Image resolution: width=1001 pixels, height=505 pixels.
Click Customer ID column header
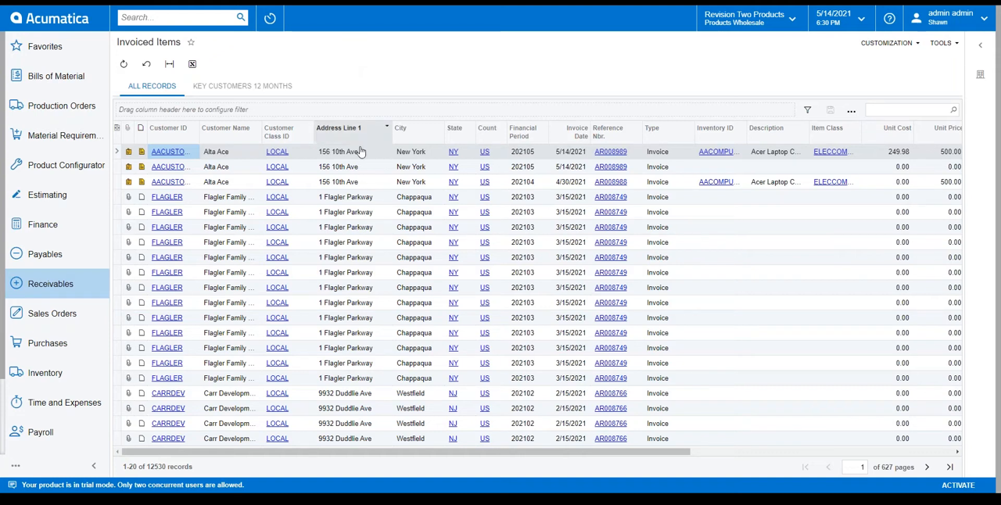tap(172, 131)
